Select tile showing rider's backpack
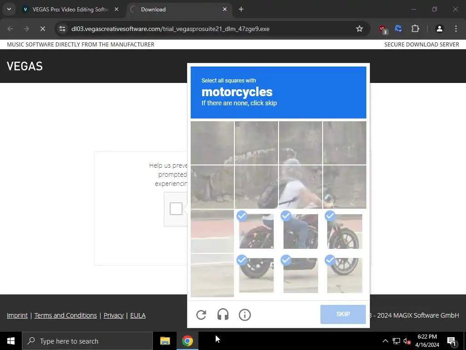Image resolution: width=466 pixels, height=350 pixels. (256, 187)
